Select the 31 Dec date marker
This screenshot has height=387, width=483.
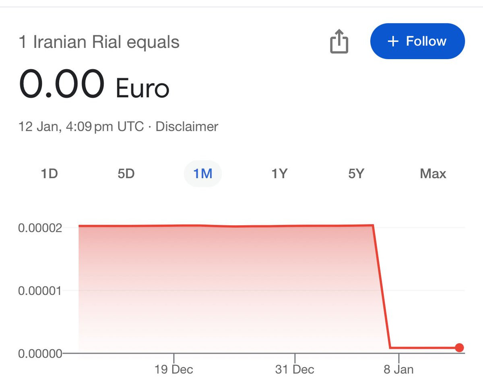click(295, 369)
